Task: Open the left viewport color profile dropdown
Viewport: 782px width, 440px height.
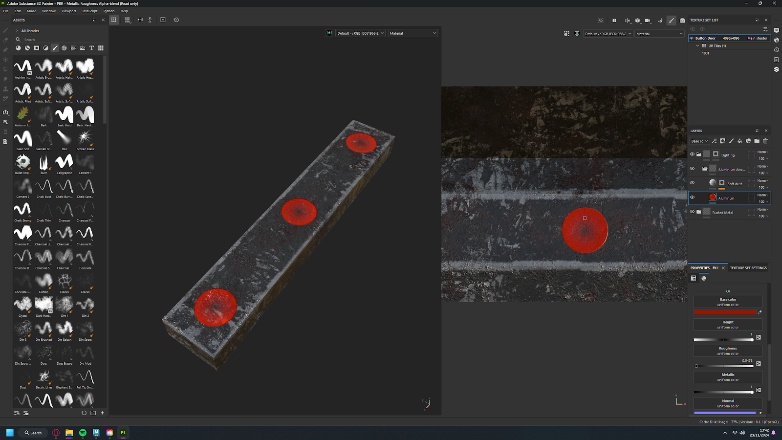Action: coord(360,33)
